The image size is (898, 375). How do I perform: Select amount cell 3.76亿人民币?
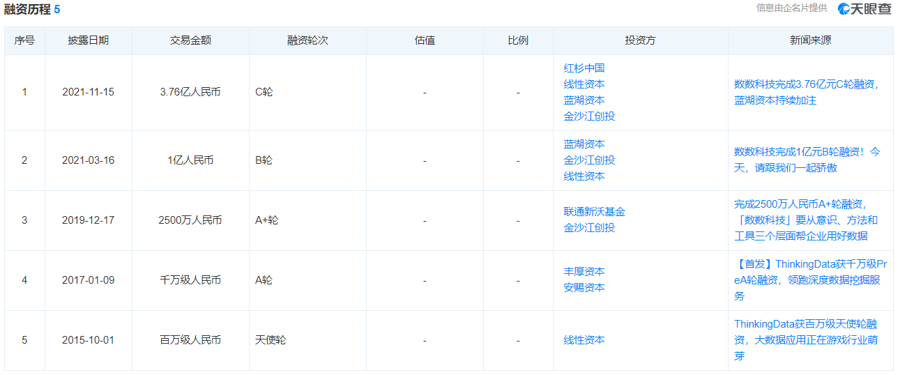tap(190, 92)
